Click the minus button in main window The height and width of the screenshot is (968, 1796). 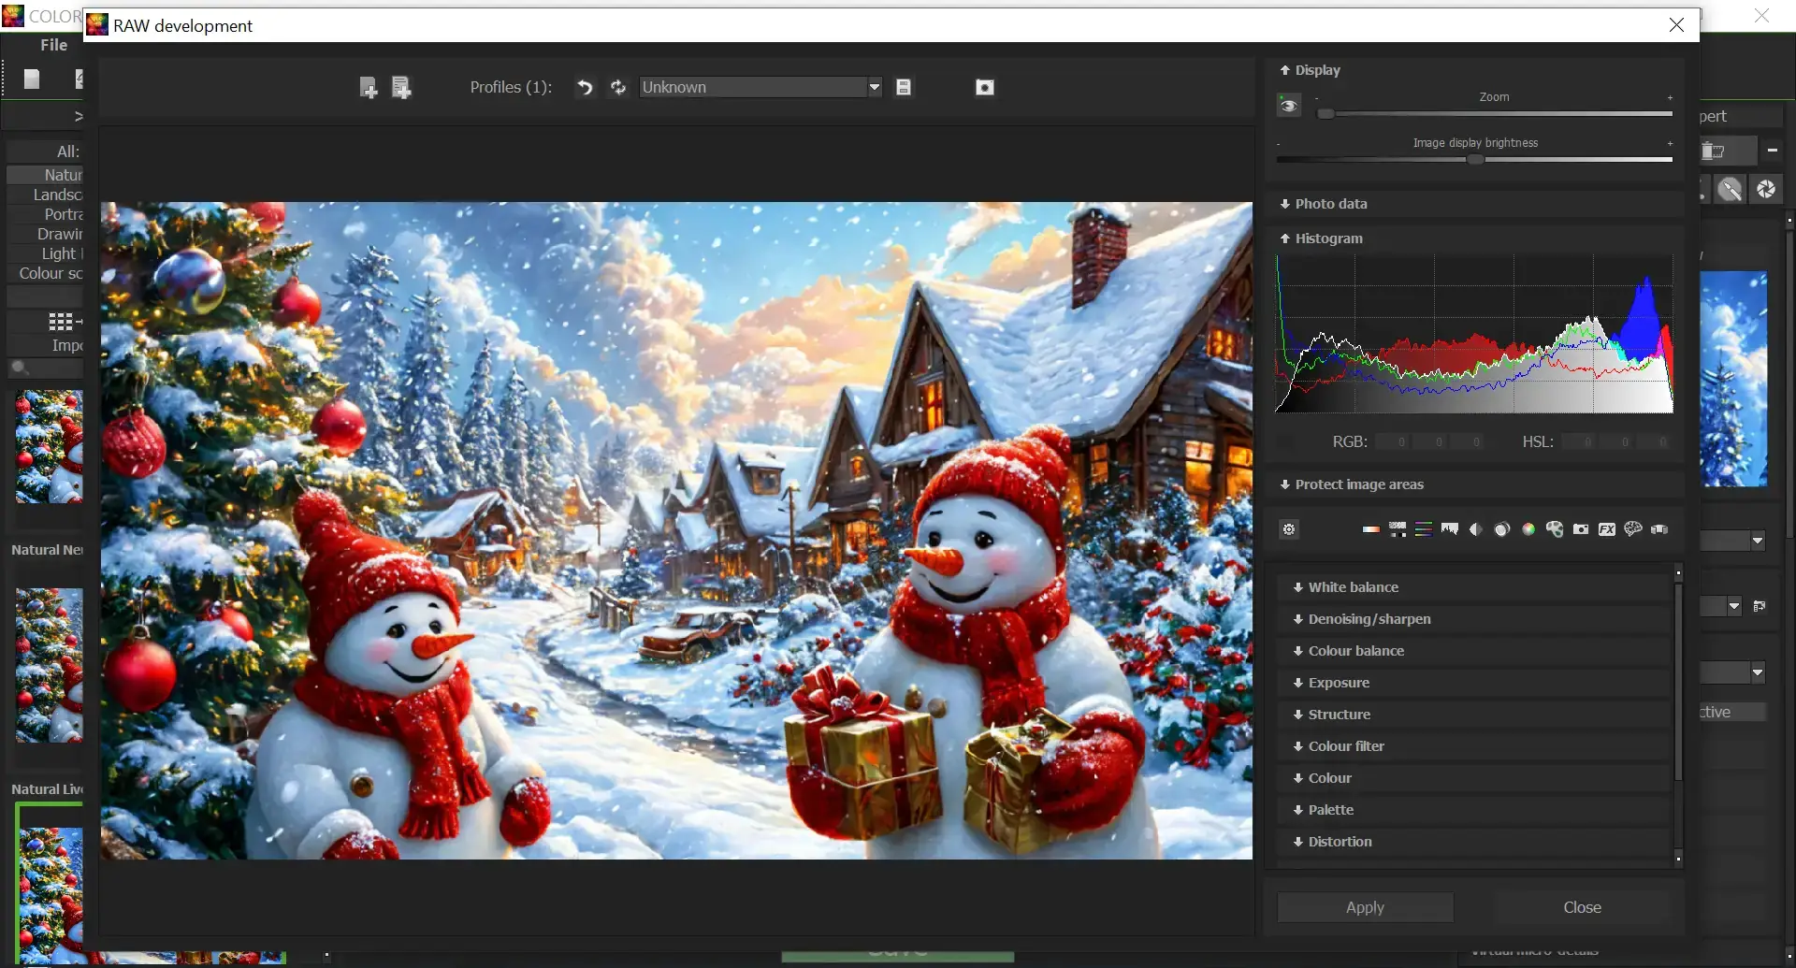click(1772, 151)
